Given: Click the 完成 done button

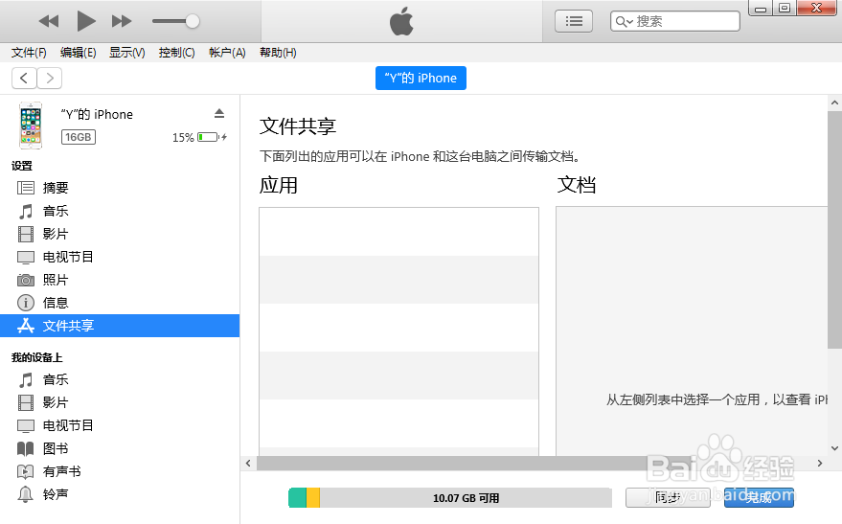Looking at the screenshot, I should 759,498.
